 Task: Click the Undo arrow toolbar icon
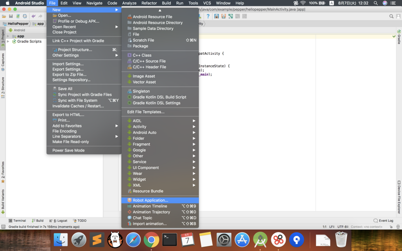tap(34, 16)
